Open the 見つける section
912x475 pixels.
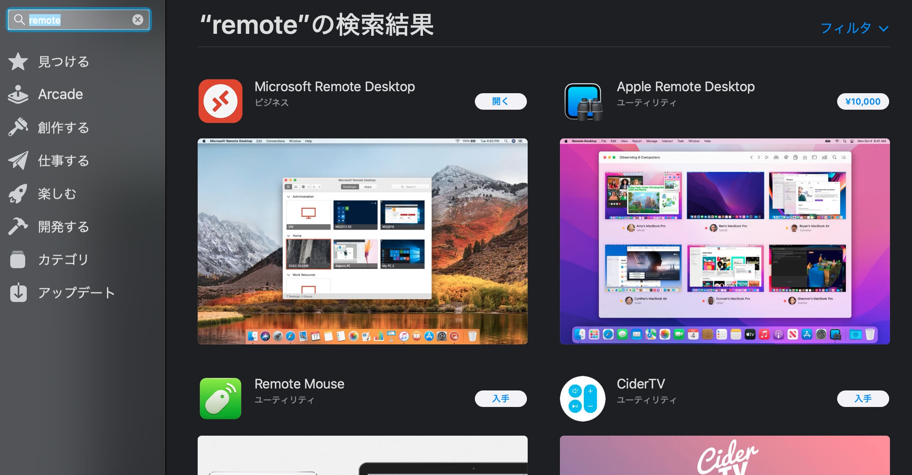[x=63, y=62]
